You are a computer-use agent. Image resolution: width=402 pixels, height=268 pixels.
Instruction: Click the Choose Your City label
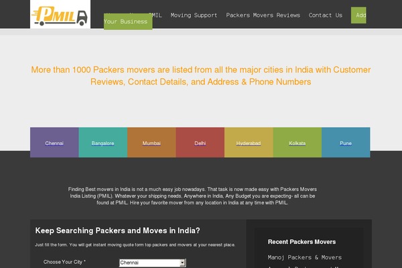pyautogui.click(x=64, y=262)
